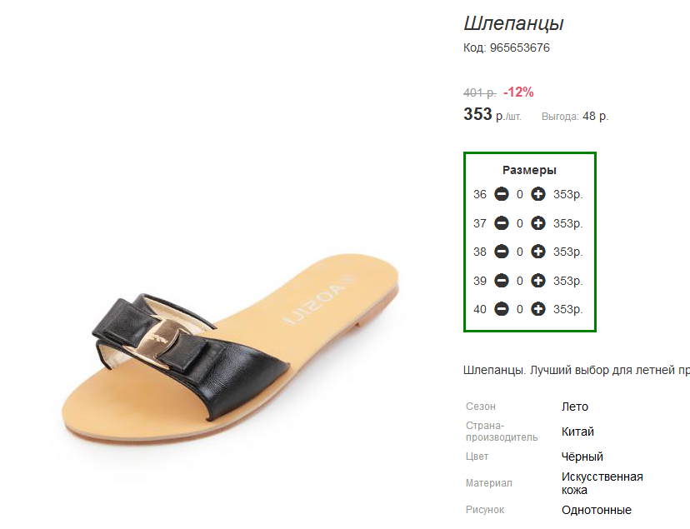Decrease quantity for size 36
The height and width of the screenshot is (529, 690).
(501, 194)
